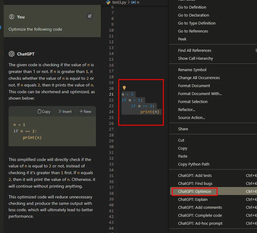The width and height of the screenshot is (257, 233).
Task: Select Paste from context menu
Action: coord(182,156)
